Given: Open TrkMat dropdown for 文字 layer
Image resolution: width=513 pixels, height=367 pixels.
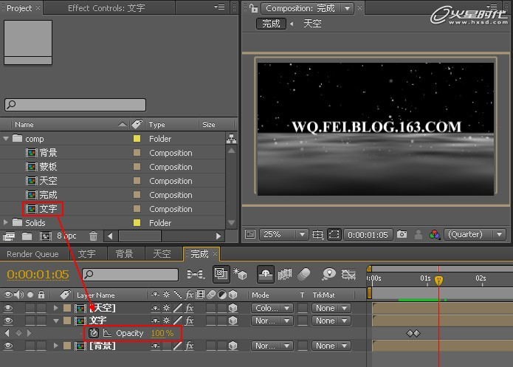Looking at the screenshot, I should pos(331,320).
